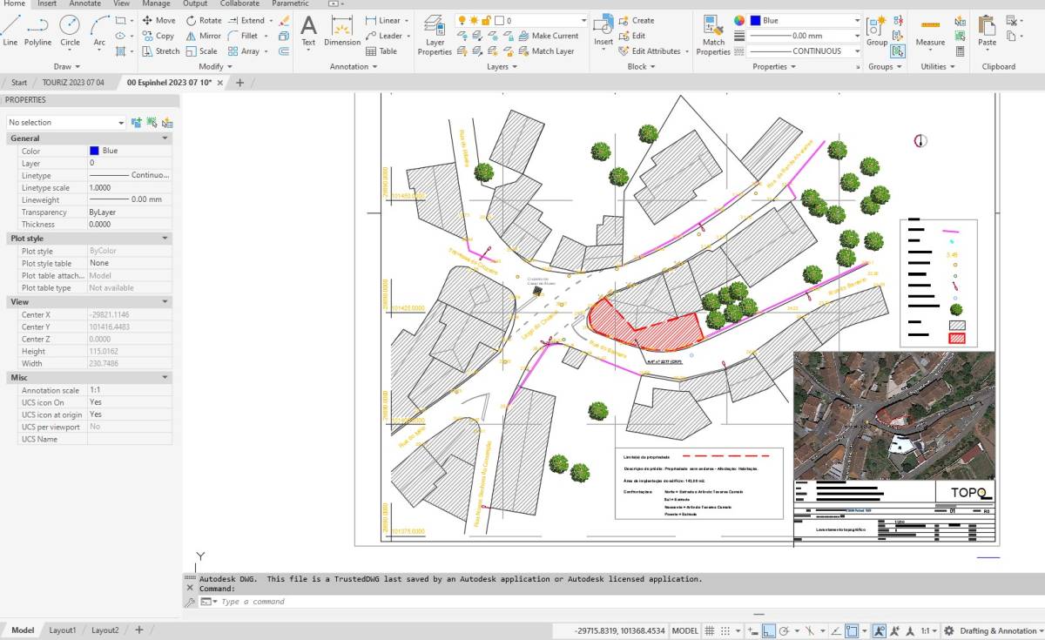This screenshot has height=640, width=1045.
Task: Toggle ortho mode in status bar
Action: (769, 630)
